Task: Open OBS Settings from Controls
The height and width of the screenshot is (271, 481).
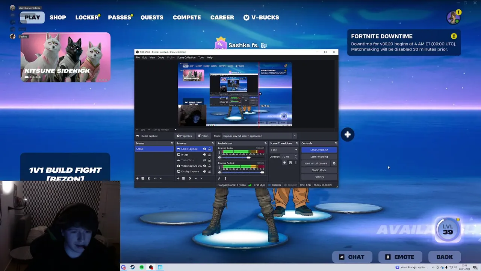Action: click(319, 177)
